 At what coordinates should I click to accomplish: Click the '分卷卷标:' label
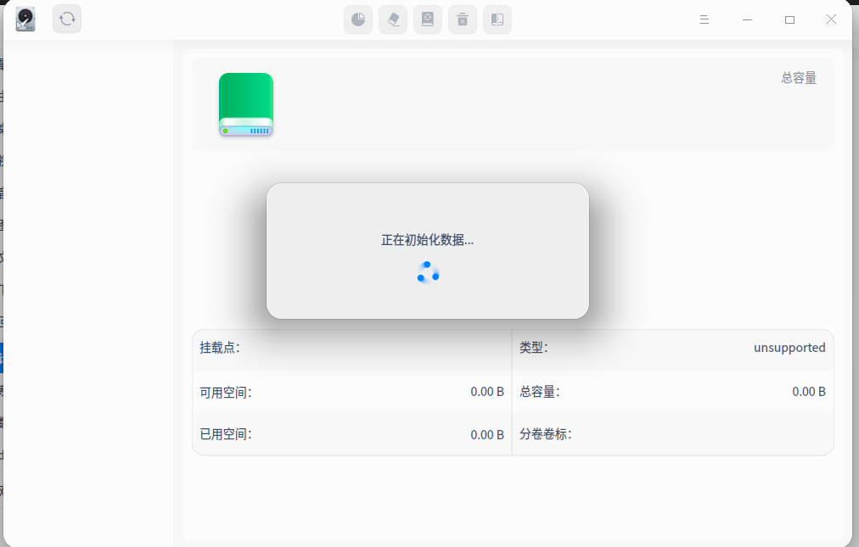point(546,434)
